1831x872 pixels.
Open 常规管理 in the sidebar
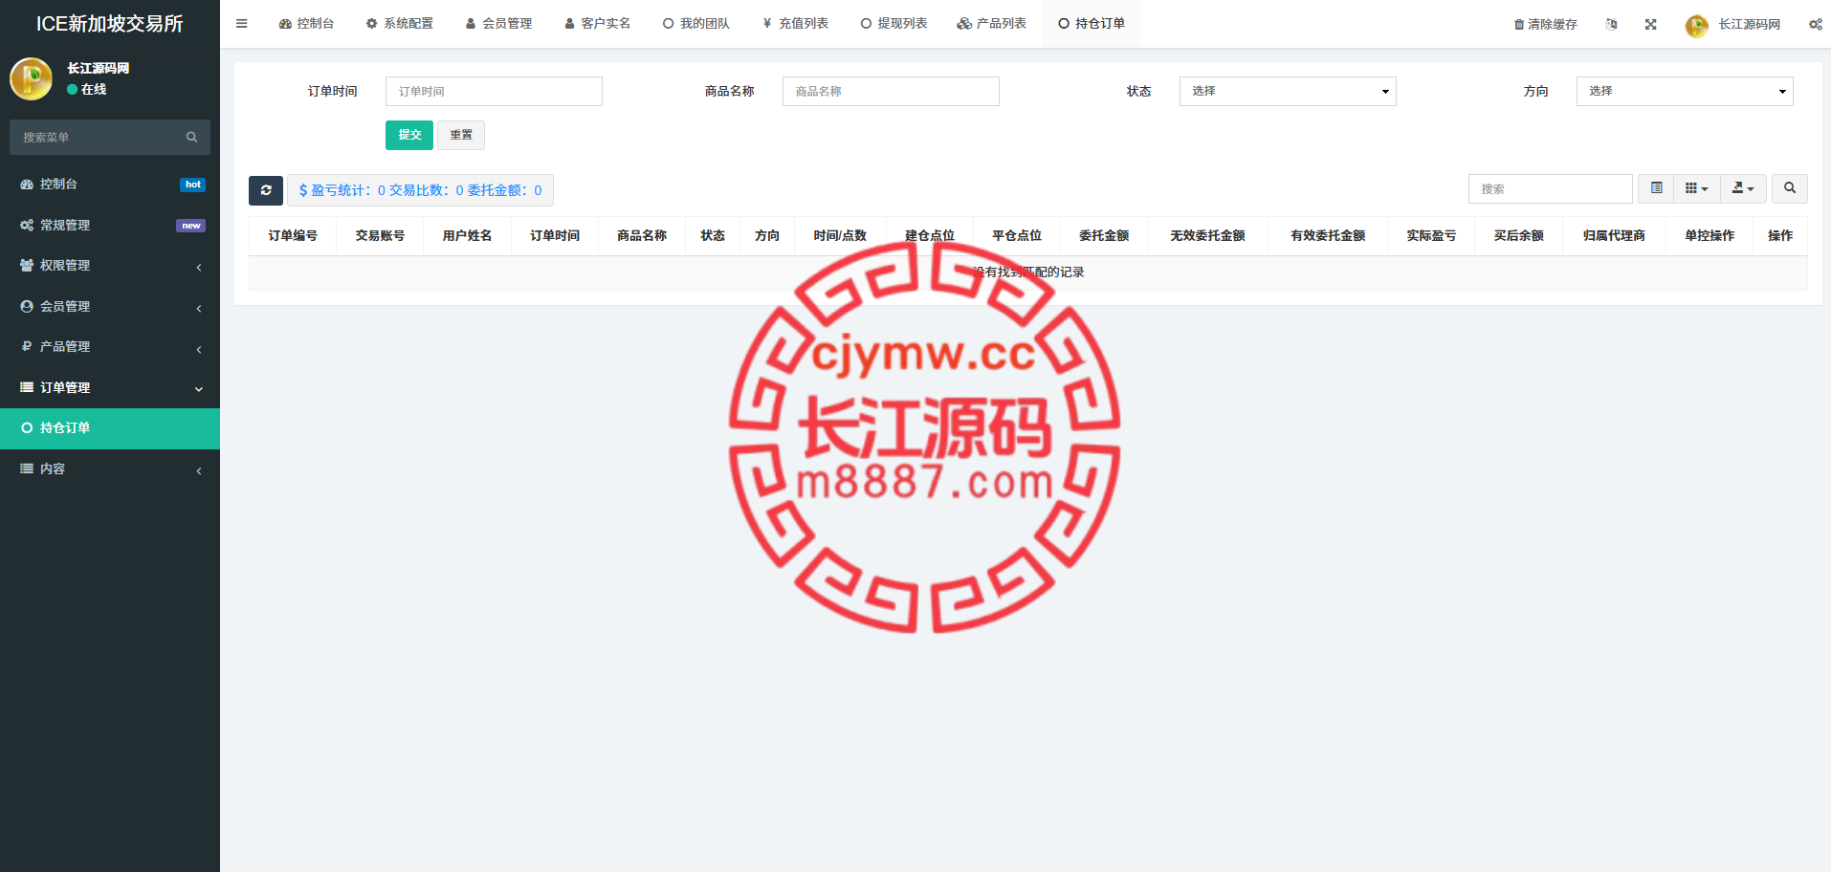(x=110, y=225)
